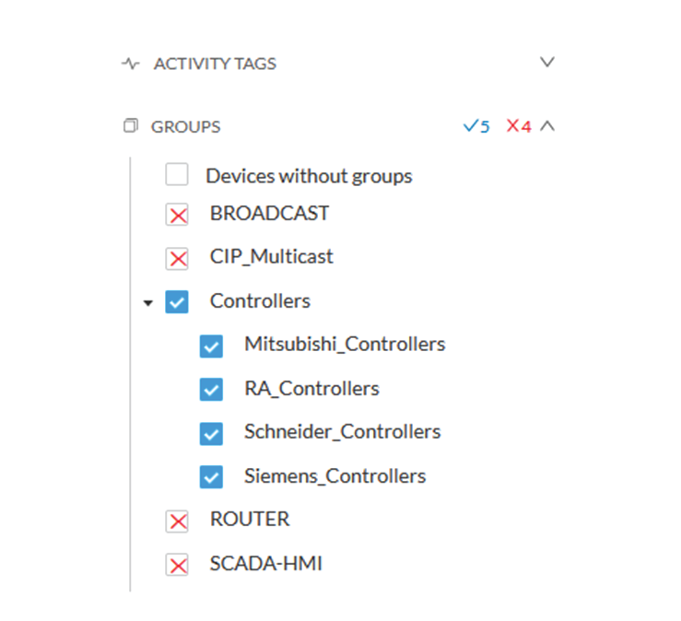The height and width of the screenshot is (621, 681).
Task: Check the Devices without groups box
Action: click(x=177, y=174)
